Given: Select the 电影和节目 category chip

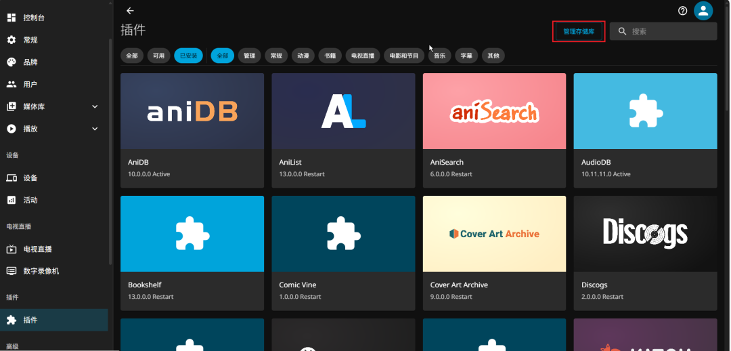Looking at the screenshot, I should tap(404, 56).
